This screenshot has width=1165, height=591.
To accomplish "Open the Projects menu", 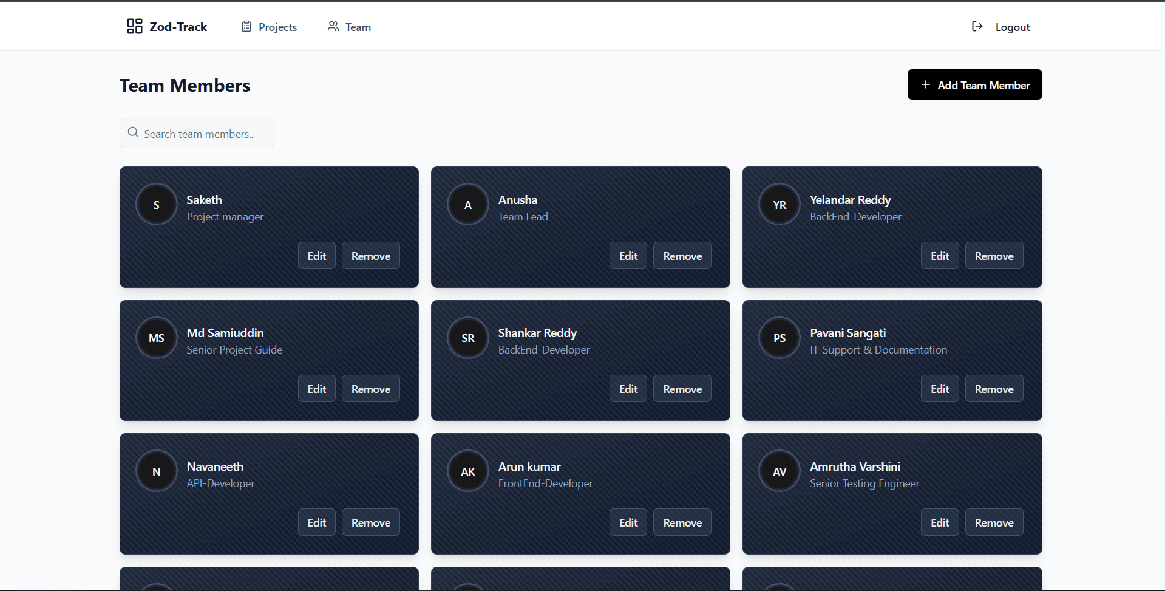I will [x=270, y=27].
